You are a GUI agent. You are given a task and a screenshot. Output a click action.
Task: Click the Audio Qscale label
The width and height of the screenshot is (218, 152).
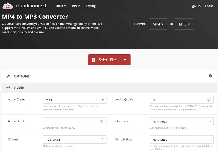[124, 99]
